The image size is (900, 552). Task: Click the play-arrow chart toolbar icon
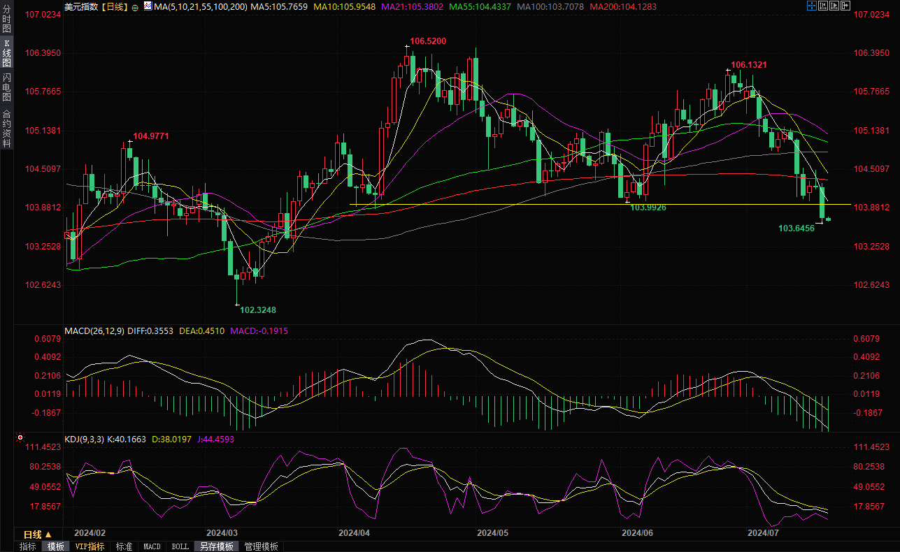834,6
